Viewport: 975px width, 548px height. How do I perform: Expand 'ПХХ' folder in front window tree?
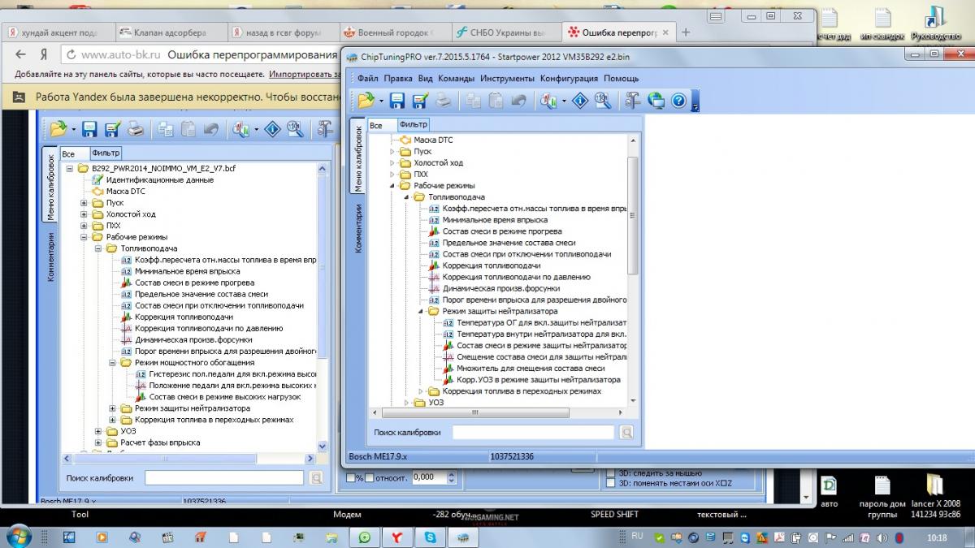[392, 175]
